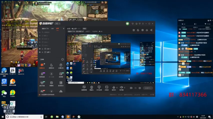213x119 pixels.
Task: Click the toolbar icon left of the bell
Action: pos(142,30)
